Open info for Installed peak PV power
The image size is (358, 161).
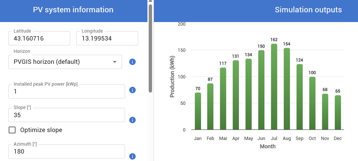(x=132, y=90)
